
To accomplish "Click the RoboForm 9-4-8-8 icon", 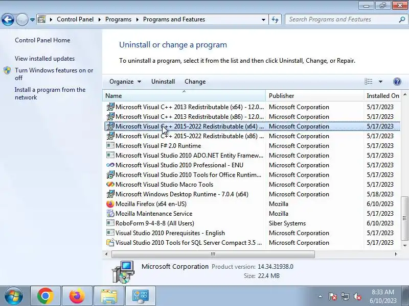I will (110, 223).
